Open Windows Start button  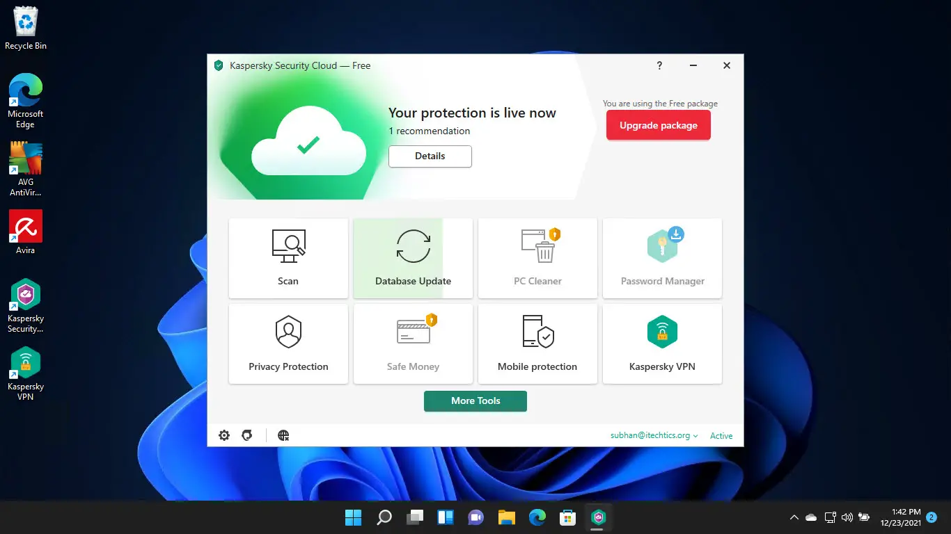pos(354,517)
